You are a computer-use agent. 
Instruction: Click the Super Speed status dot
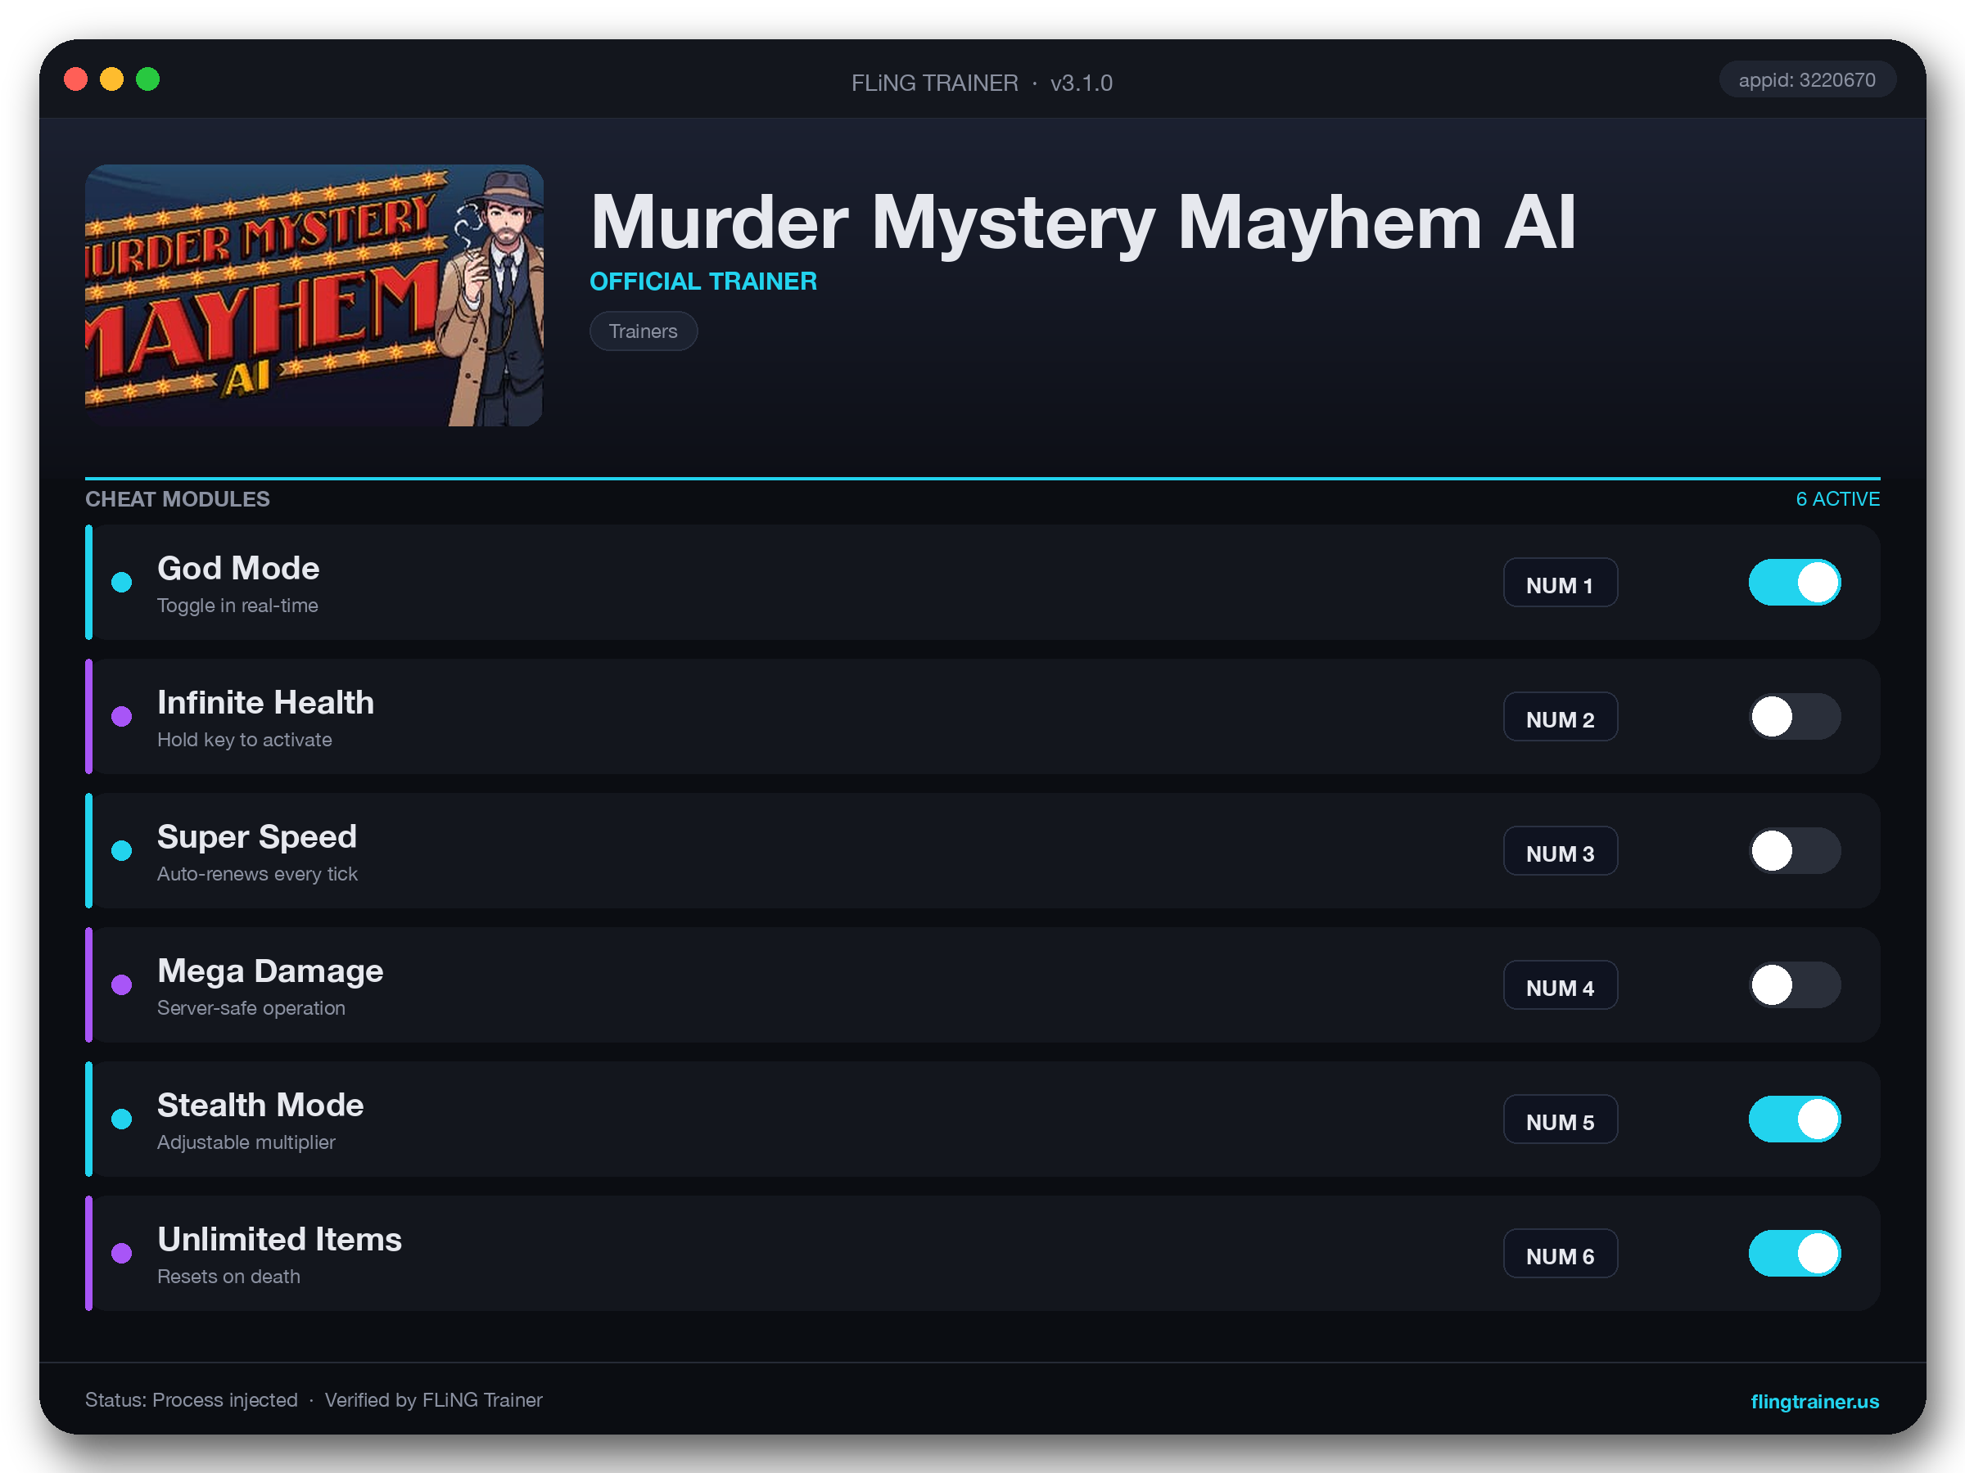coord(122,850)
